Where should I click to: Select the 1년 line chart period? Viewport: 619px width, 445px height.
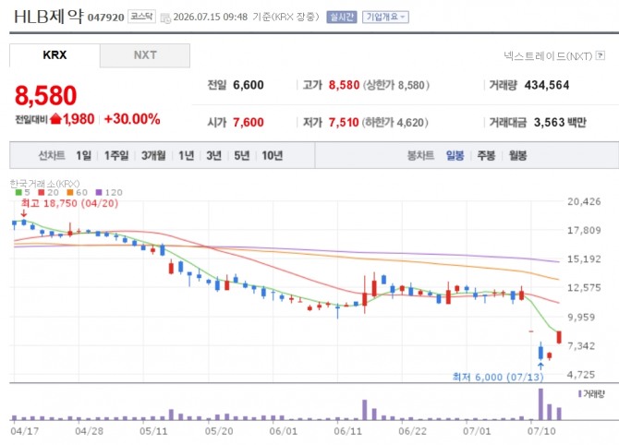[x=186, y=155]
